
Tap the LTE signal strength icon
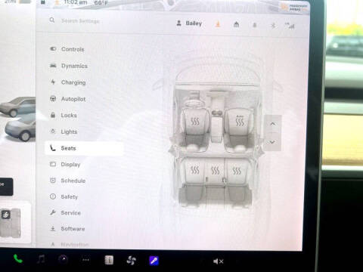coord(290,26)
